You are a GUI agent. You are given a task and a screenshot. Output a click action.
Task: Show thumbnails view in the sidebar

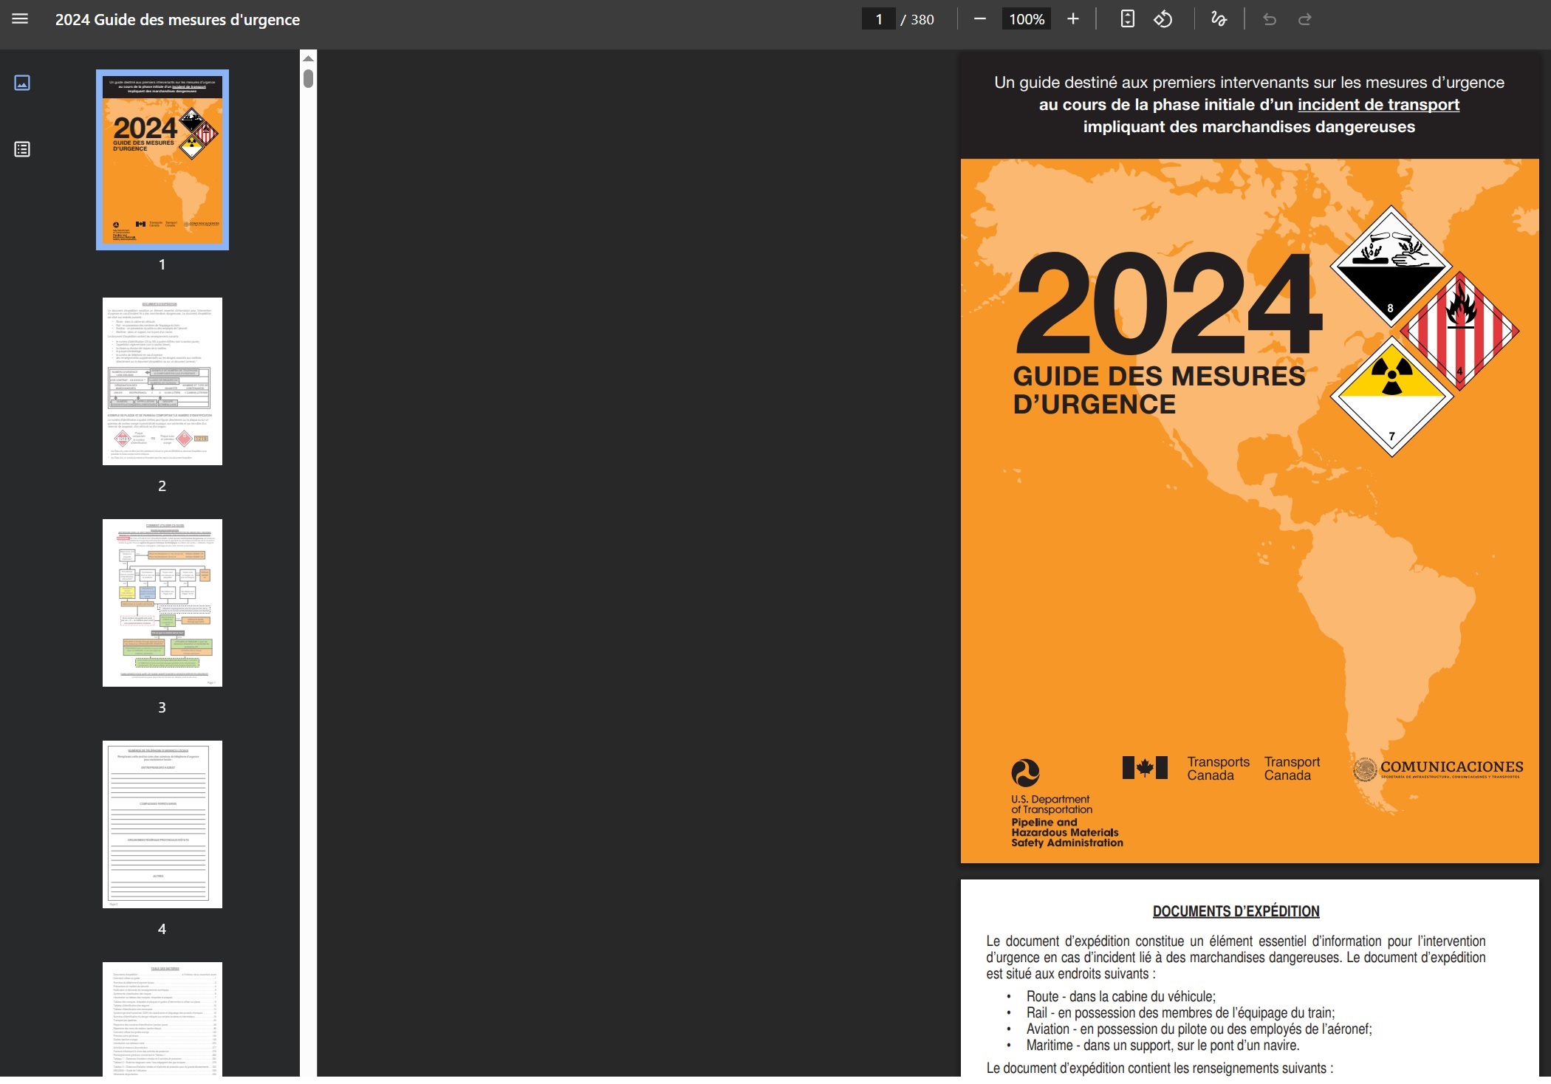(x=22, y=83)
